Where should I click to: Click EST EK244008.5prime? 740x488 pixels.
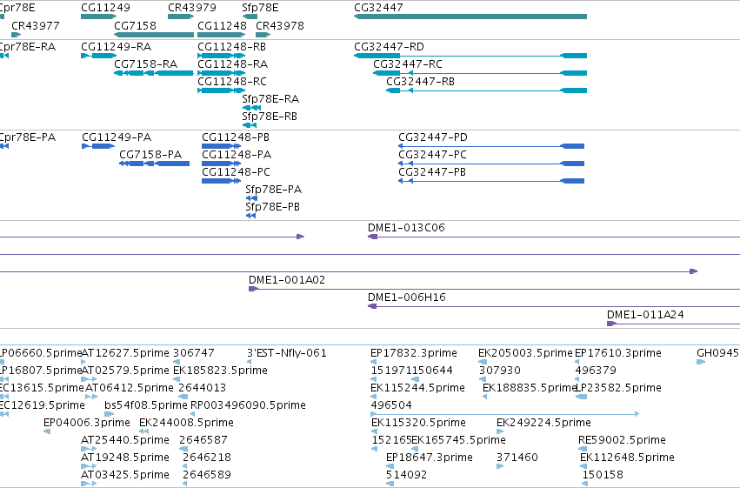(144, 431)
